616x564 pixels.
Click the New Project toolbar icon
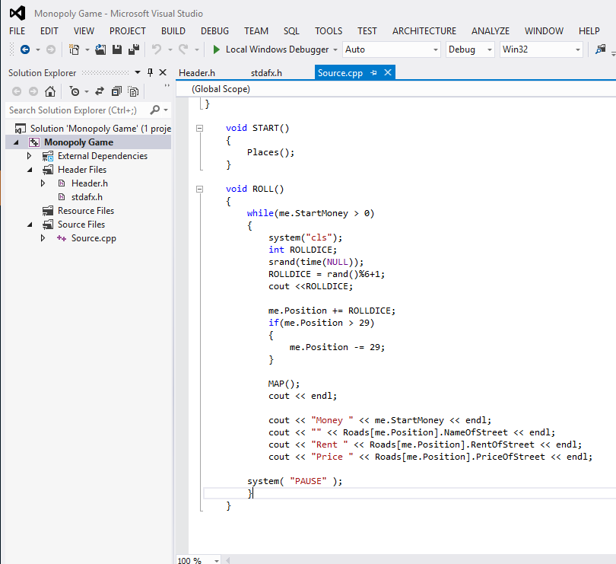click(74, 49)
